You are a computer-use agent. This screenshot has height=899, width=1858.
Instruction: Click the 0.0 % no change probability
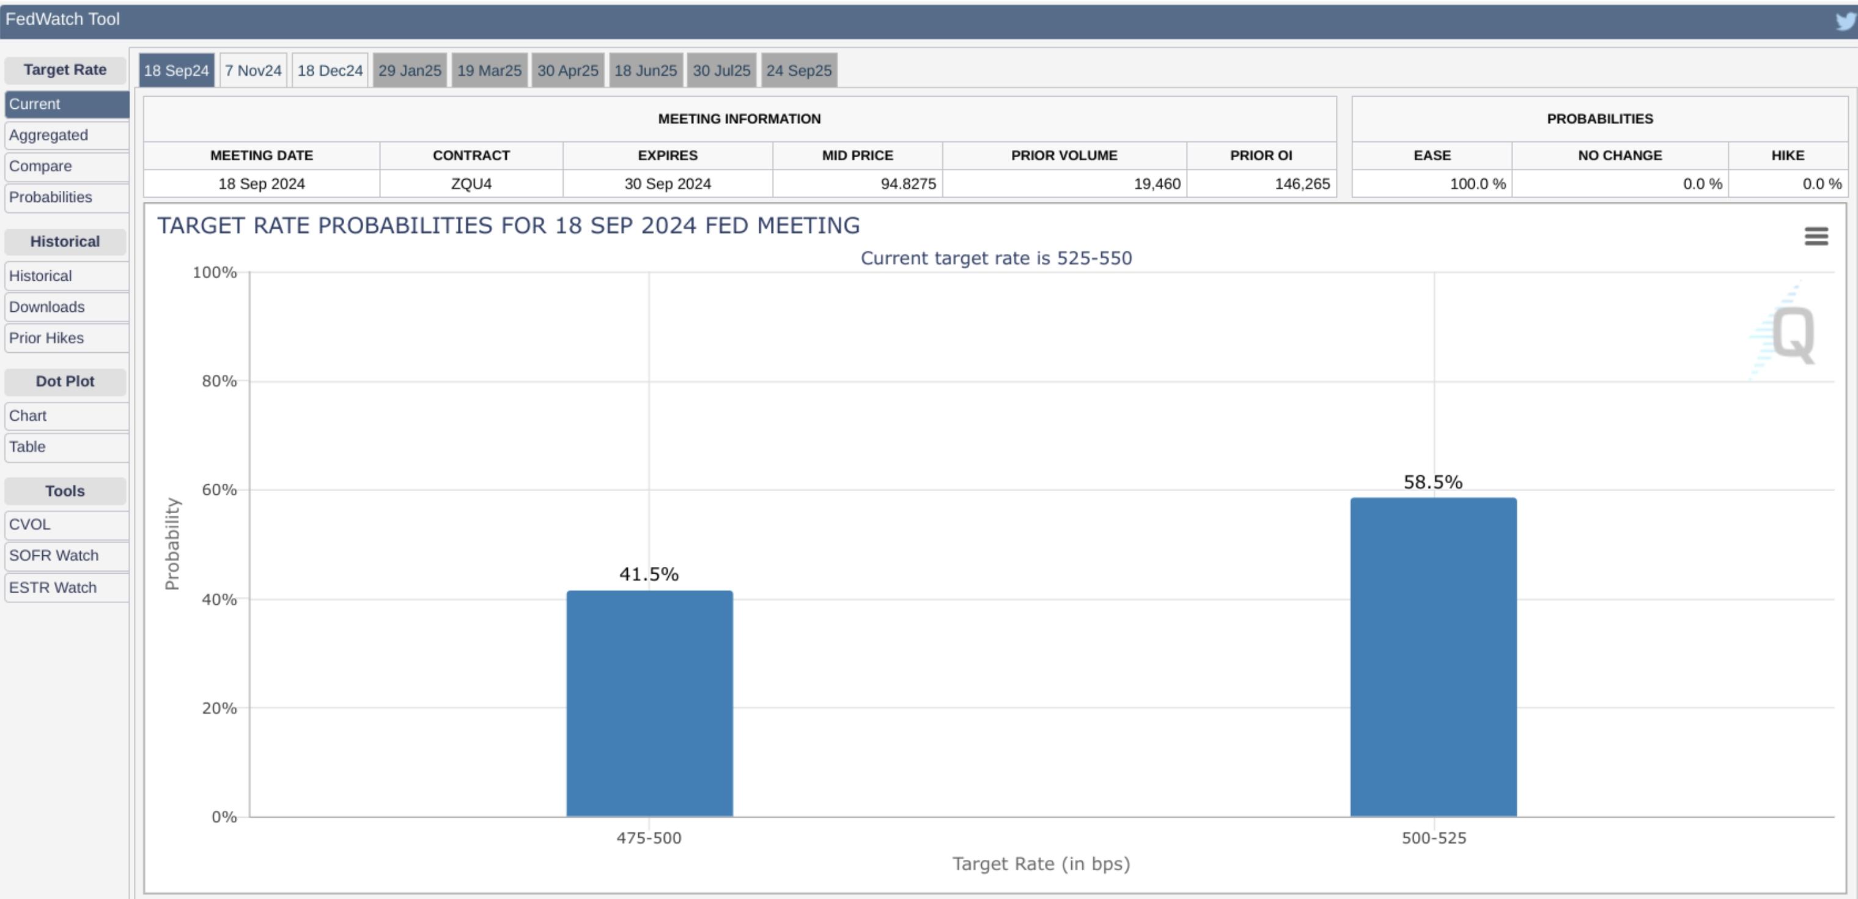(1702, 184)
